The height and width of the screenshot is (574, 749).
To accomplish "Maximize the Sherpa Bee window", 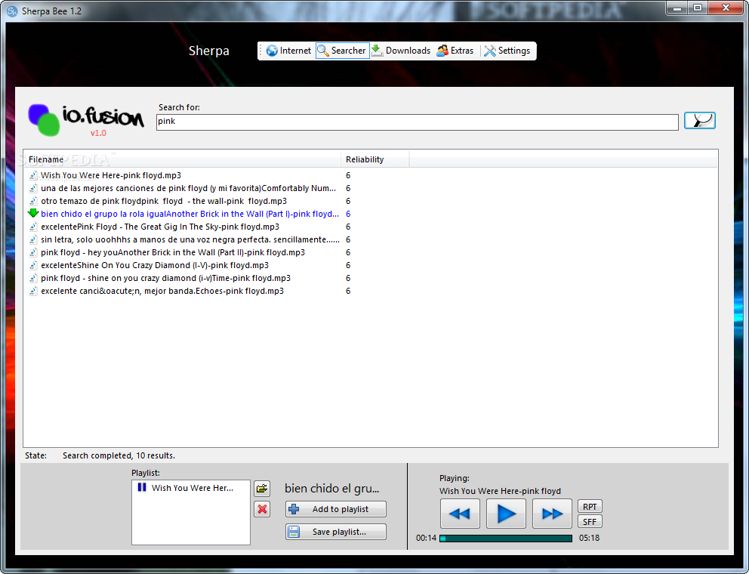I will [698, 8].
